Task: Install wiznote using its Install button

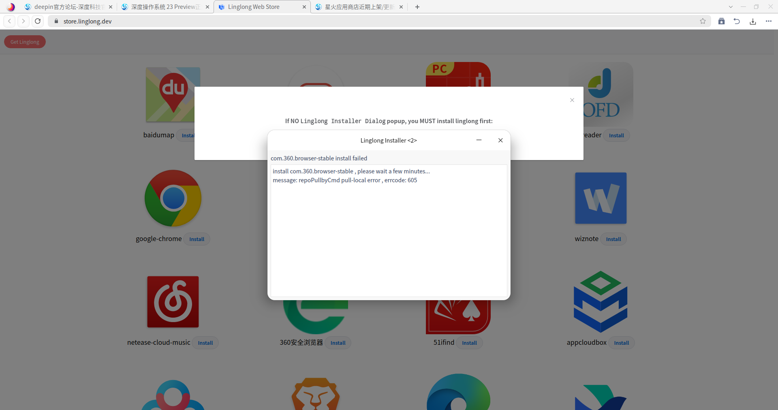Action: tap(613, 239)
